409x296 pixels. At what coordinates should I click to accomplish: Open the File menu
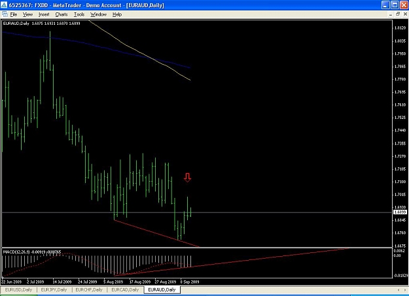pyautogui.click(x=13, y=14)
